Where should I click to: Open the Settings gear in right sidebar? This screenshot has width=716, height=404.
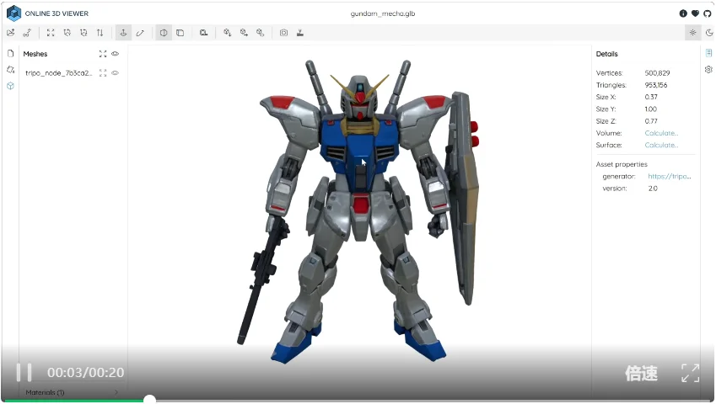point(708,69)
